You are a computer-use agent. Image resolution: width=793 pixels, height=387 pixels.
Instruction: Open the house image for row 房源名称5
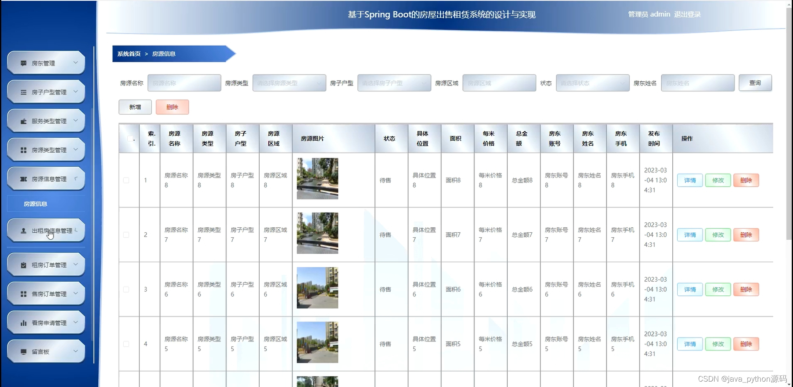click(317, 342)
